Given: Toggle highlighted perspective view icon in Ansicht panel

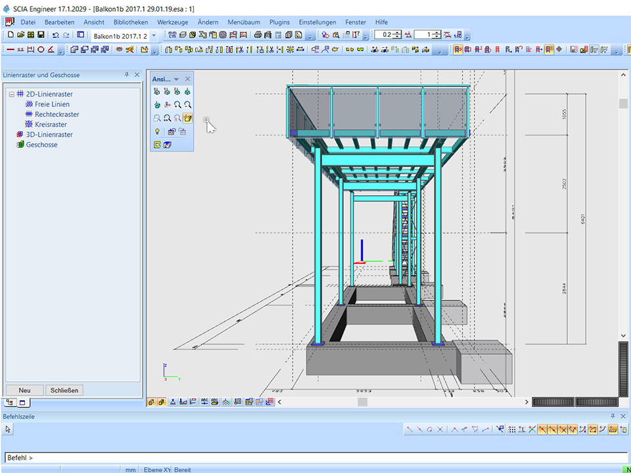Looking at the screenshot, I should 187,118.
